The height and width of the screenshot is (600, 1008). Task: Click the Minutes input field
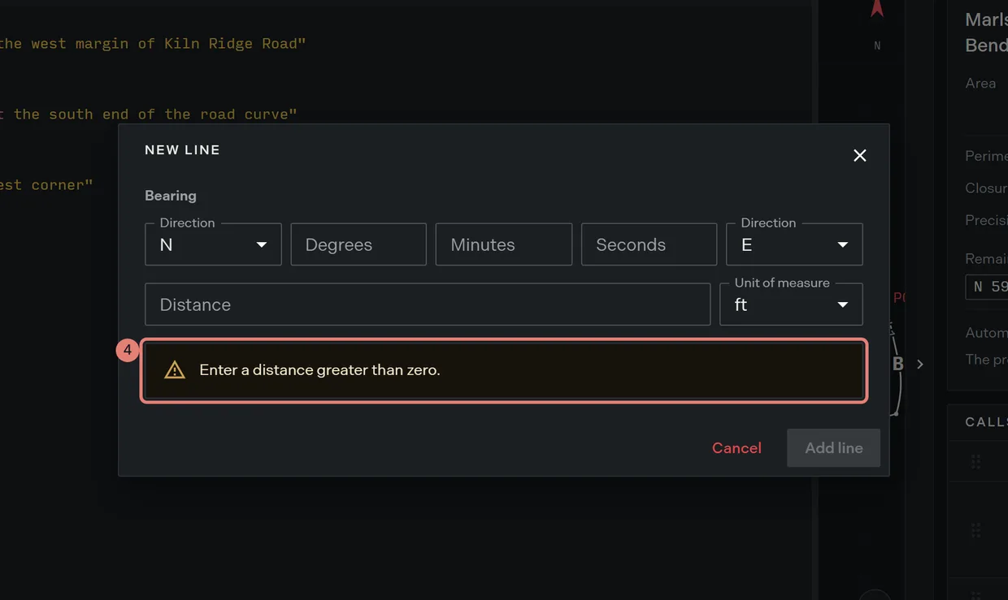tap(504, 244)
